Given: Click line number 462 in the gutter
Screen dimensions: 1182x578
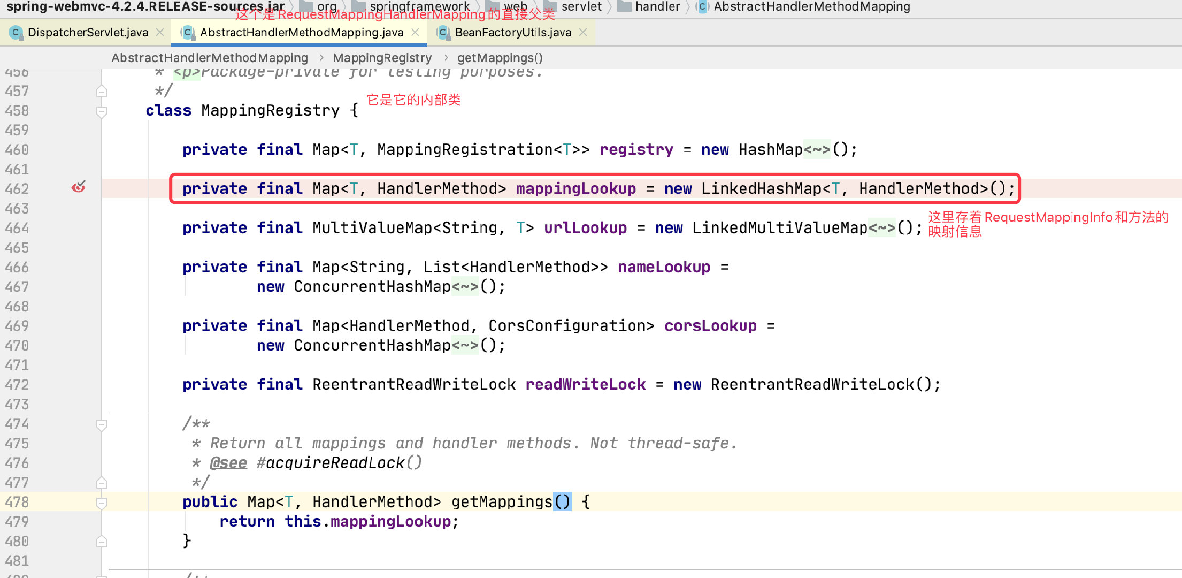Looking at the screenshot, I should [17, 189].
